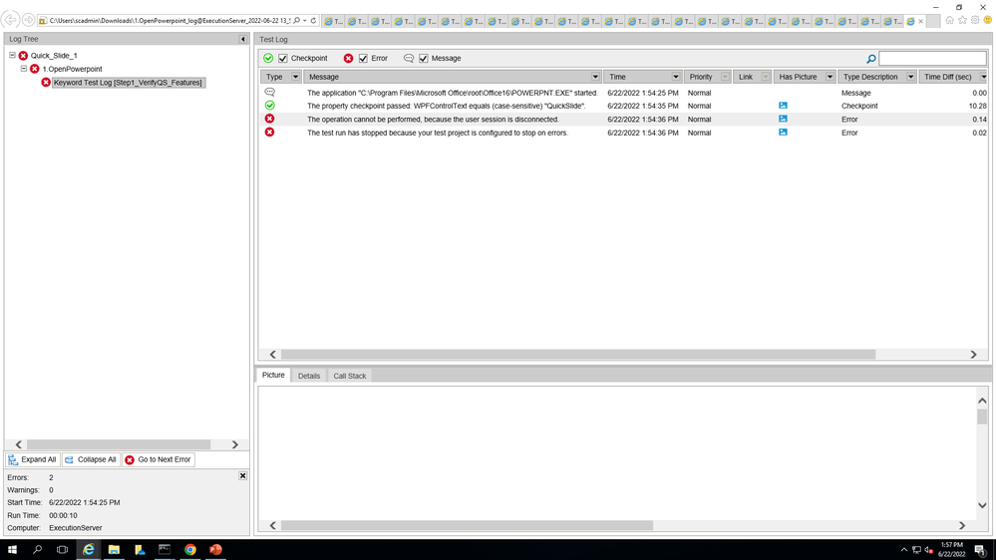Click the red Error filter icon
The width and height of the screenshot is (996, 560).
[x=349, y=59]
